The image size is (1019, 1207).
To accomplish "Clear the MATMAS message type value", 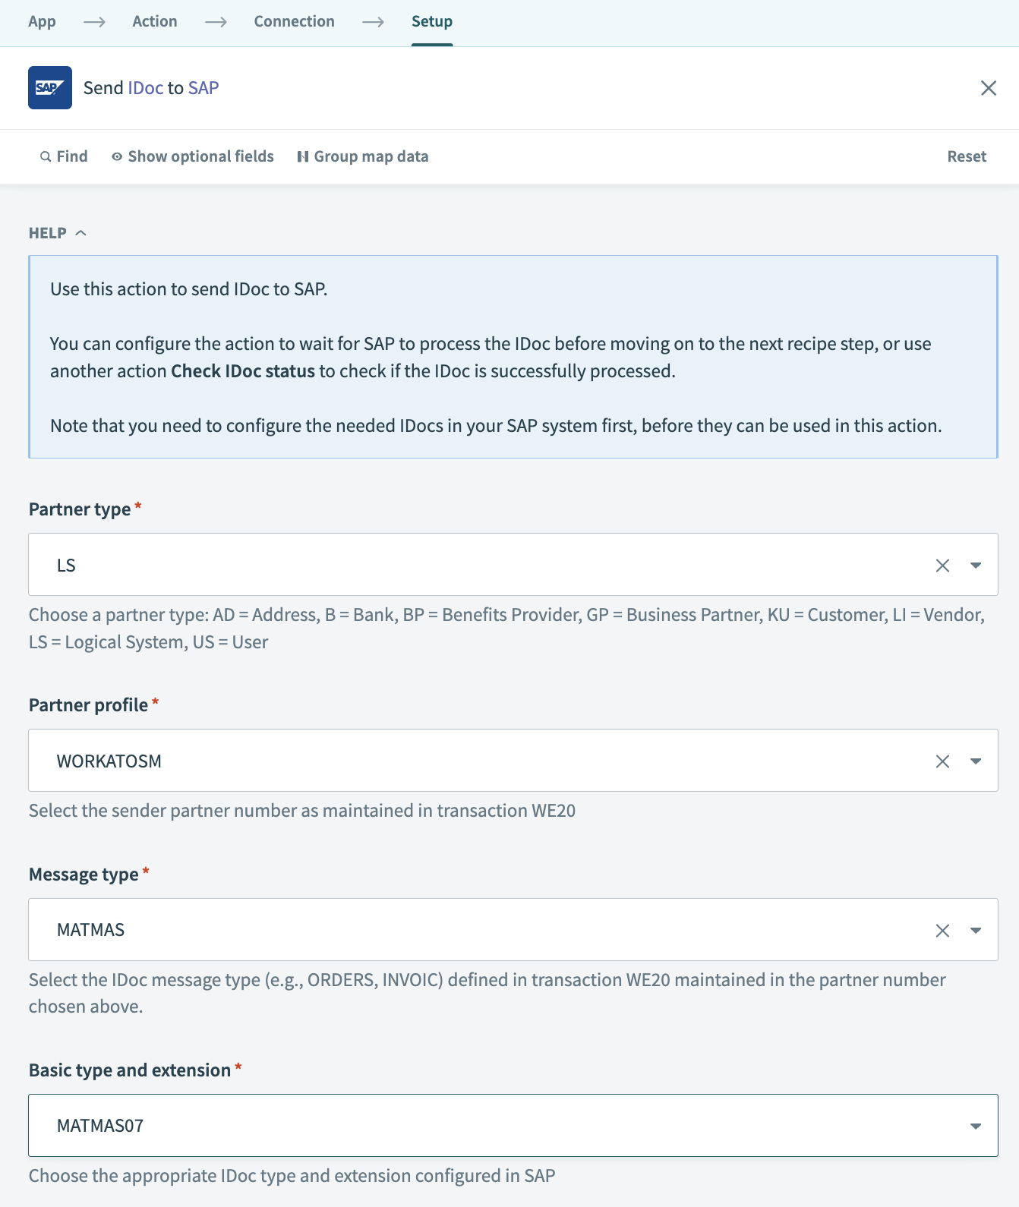I will 942,931.
